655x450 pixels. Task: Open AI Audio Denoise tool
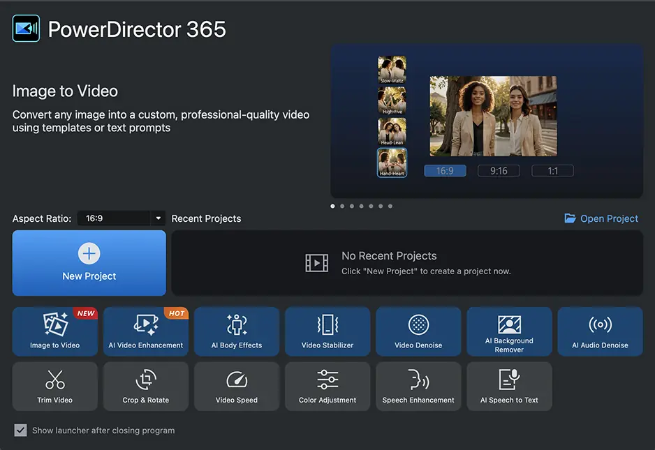tap(600, 331)
